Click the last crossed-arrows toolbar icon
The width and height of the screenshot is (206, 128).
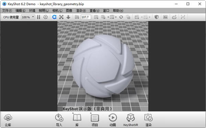tap(183, 17)
